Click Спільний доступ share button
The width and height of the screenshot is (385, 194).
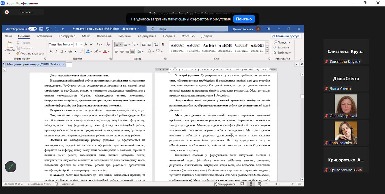pos(286,36)
